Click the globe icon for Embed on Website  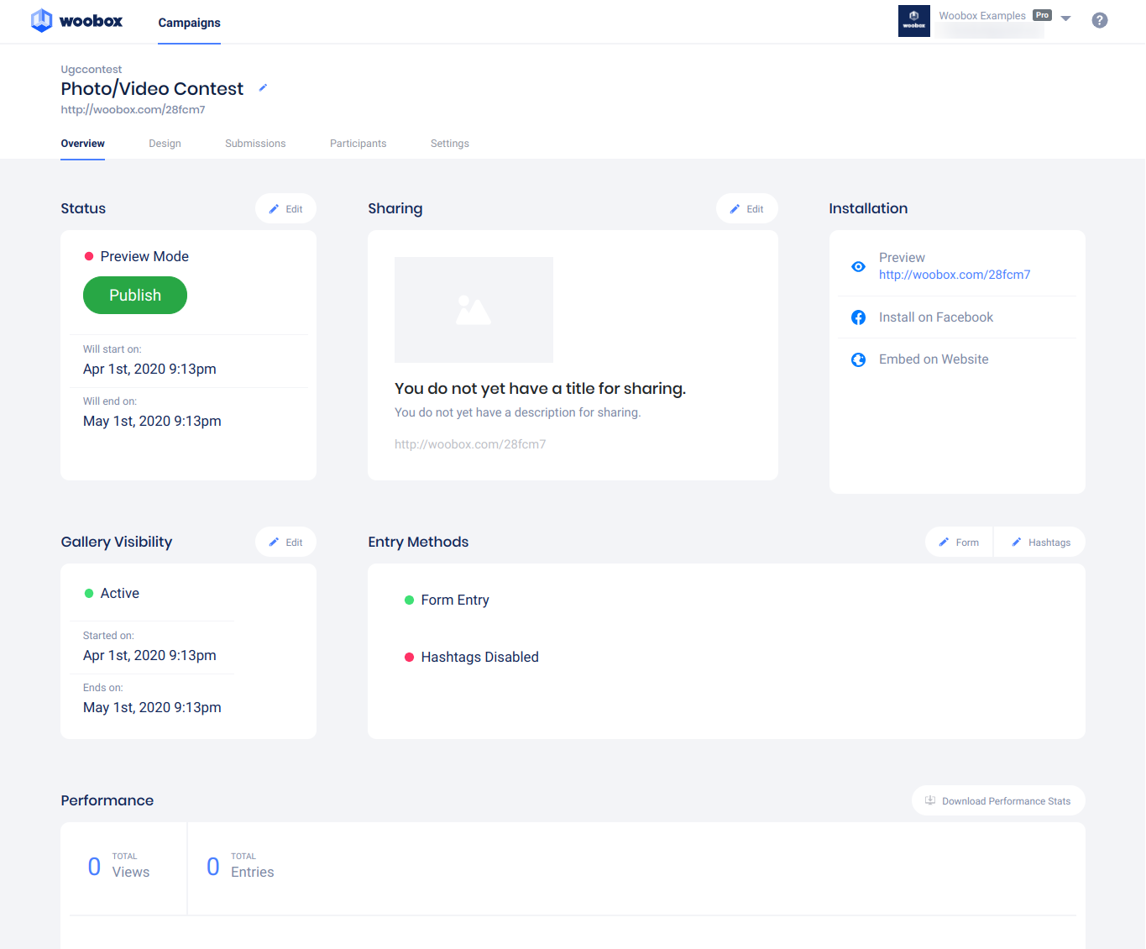click(858, 359)
